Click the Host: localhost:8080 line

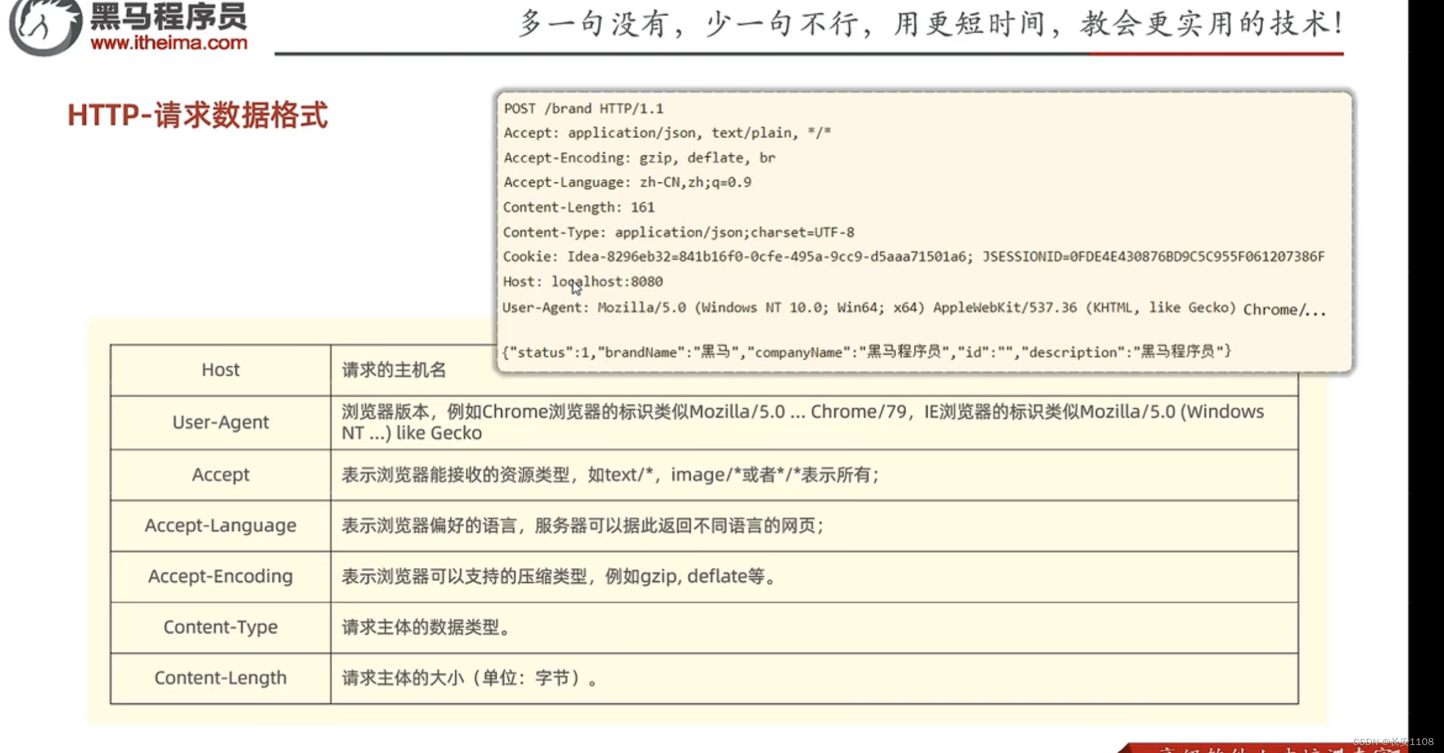(582, 282)
